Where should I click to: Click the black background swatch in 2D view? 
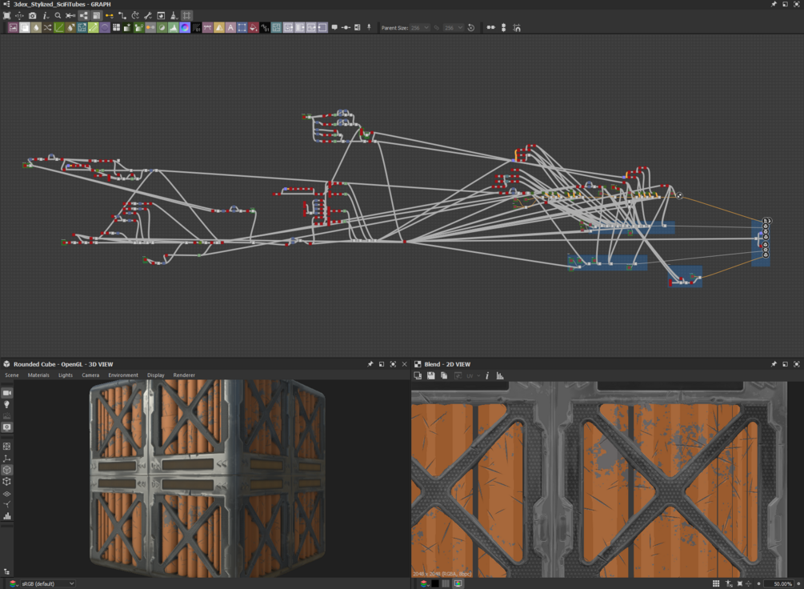coord(435,583)
